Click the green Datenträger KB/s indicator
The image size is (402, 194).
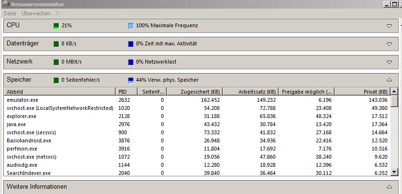[x=56, y=44]
